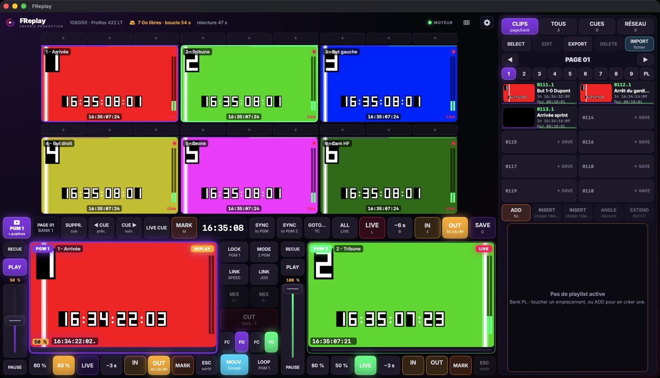
Task: Click PGM 2 speed slider handle
Action: pyautogui.click(x=292, y=289)
